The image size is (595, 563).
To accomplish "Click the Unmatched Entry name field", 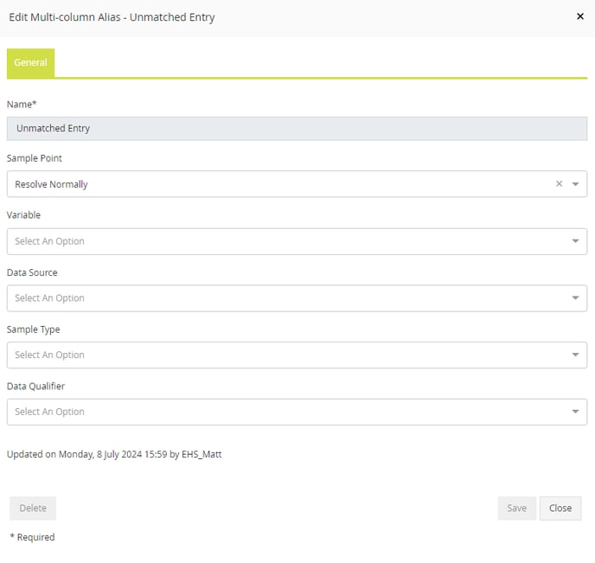I will tap(297, 129).
